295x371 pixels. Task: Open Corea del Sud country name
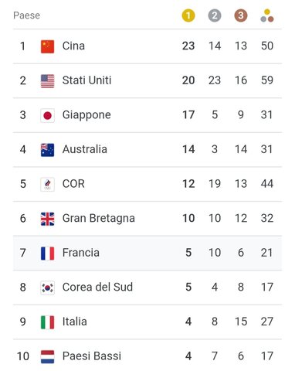coord(97,287)
